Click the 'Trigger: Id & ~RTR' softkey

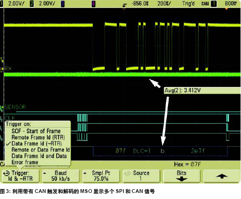pyautogui.click(x=21, y=176)
